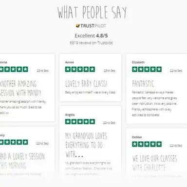Click Debbie's five-star rating
The image size is (187, 187).
tap(147, 144)
